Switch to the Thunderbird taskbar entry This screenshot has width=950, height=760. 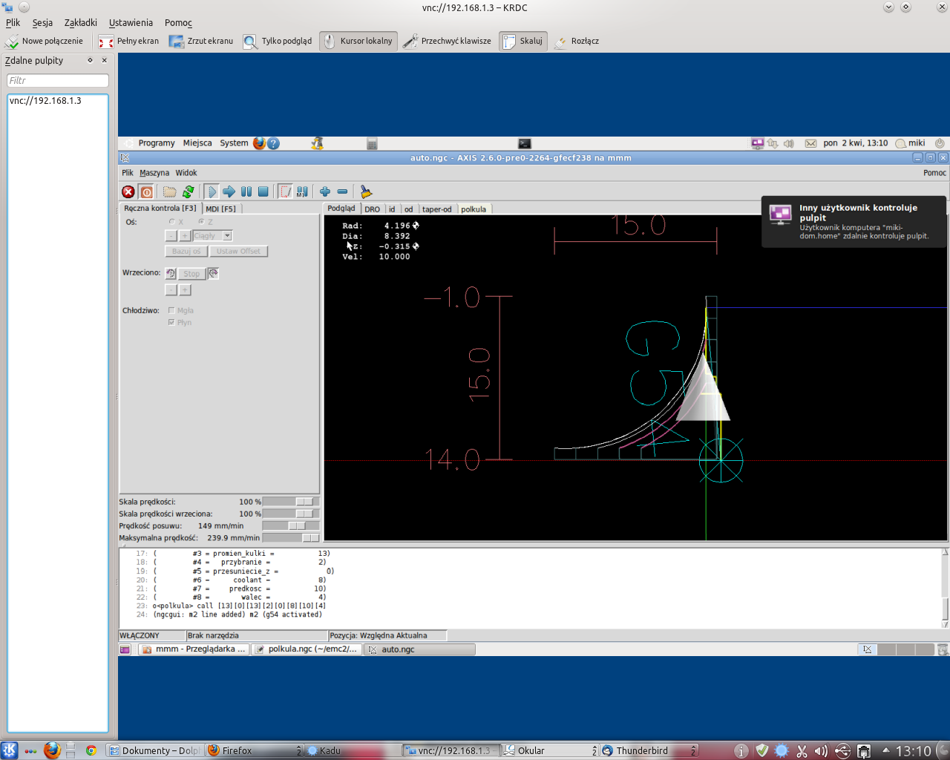(x=649, y=750)
